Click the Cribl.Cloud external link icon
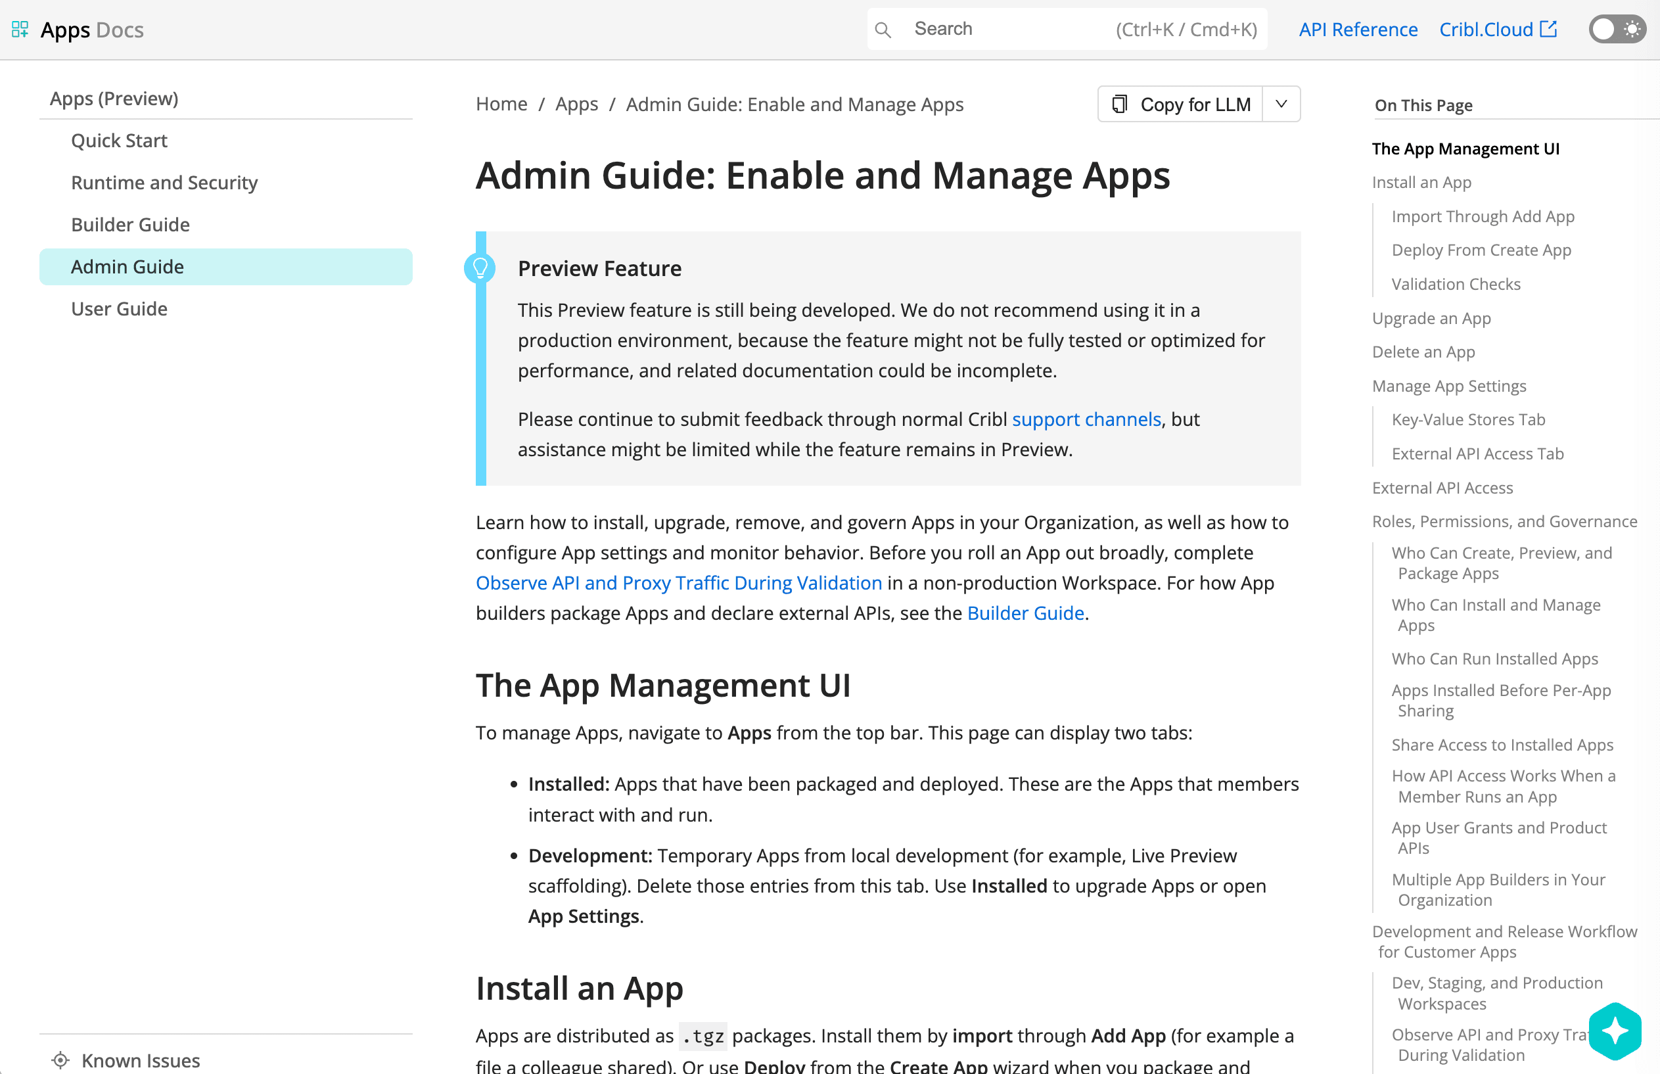 (1548, 29)
